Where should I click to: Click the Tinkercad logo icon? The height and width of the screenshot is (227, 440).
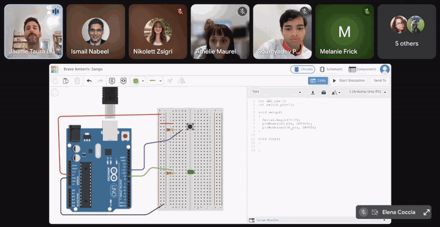tap(55, 69)
